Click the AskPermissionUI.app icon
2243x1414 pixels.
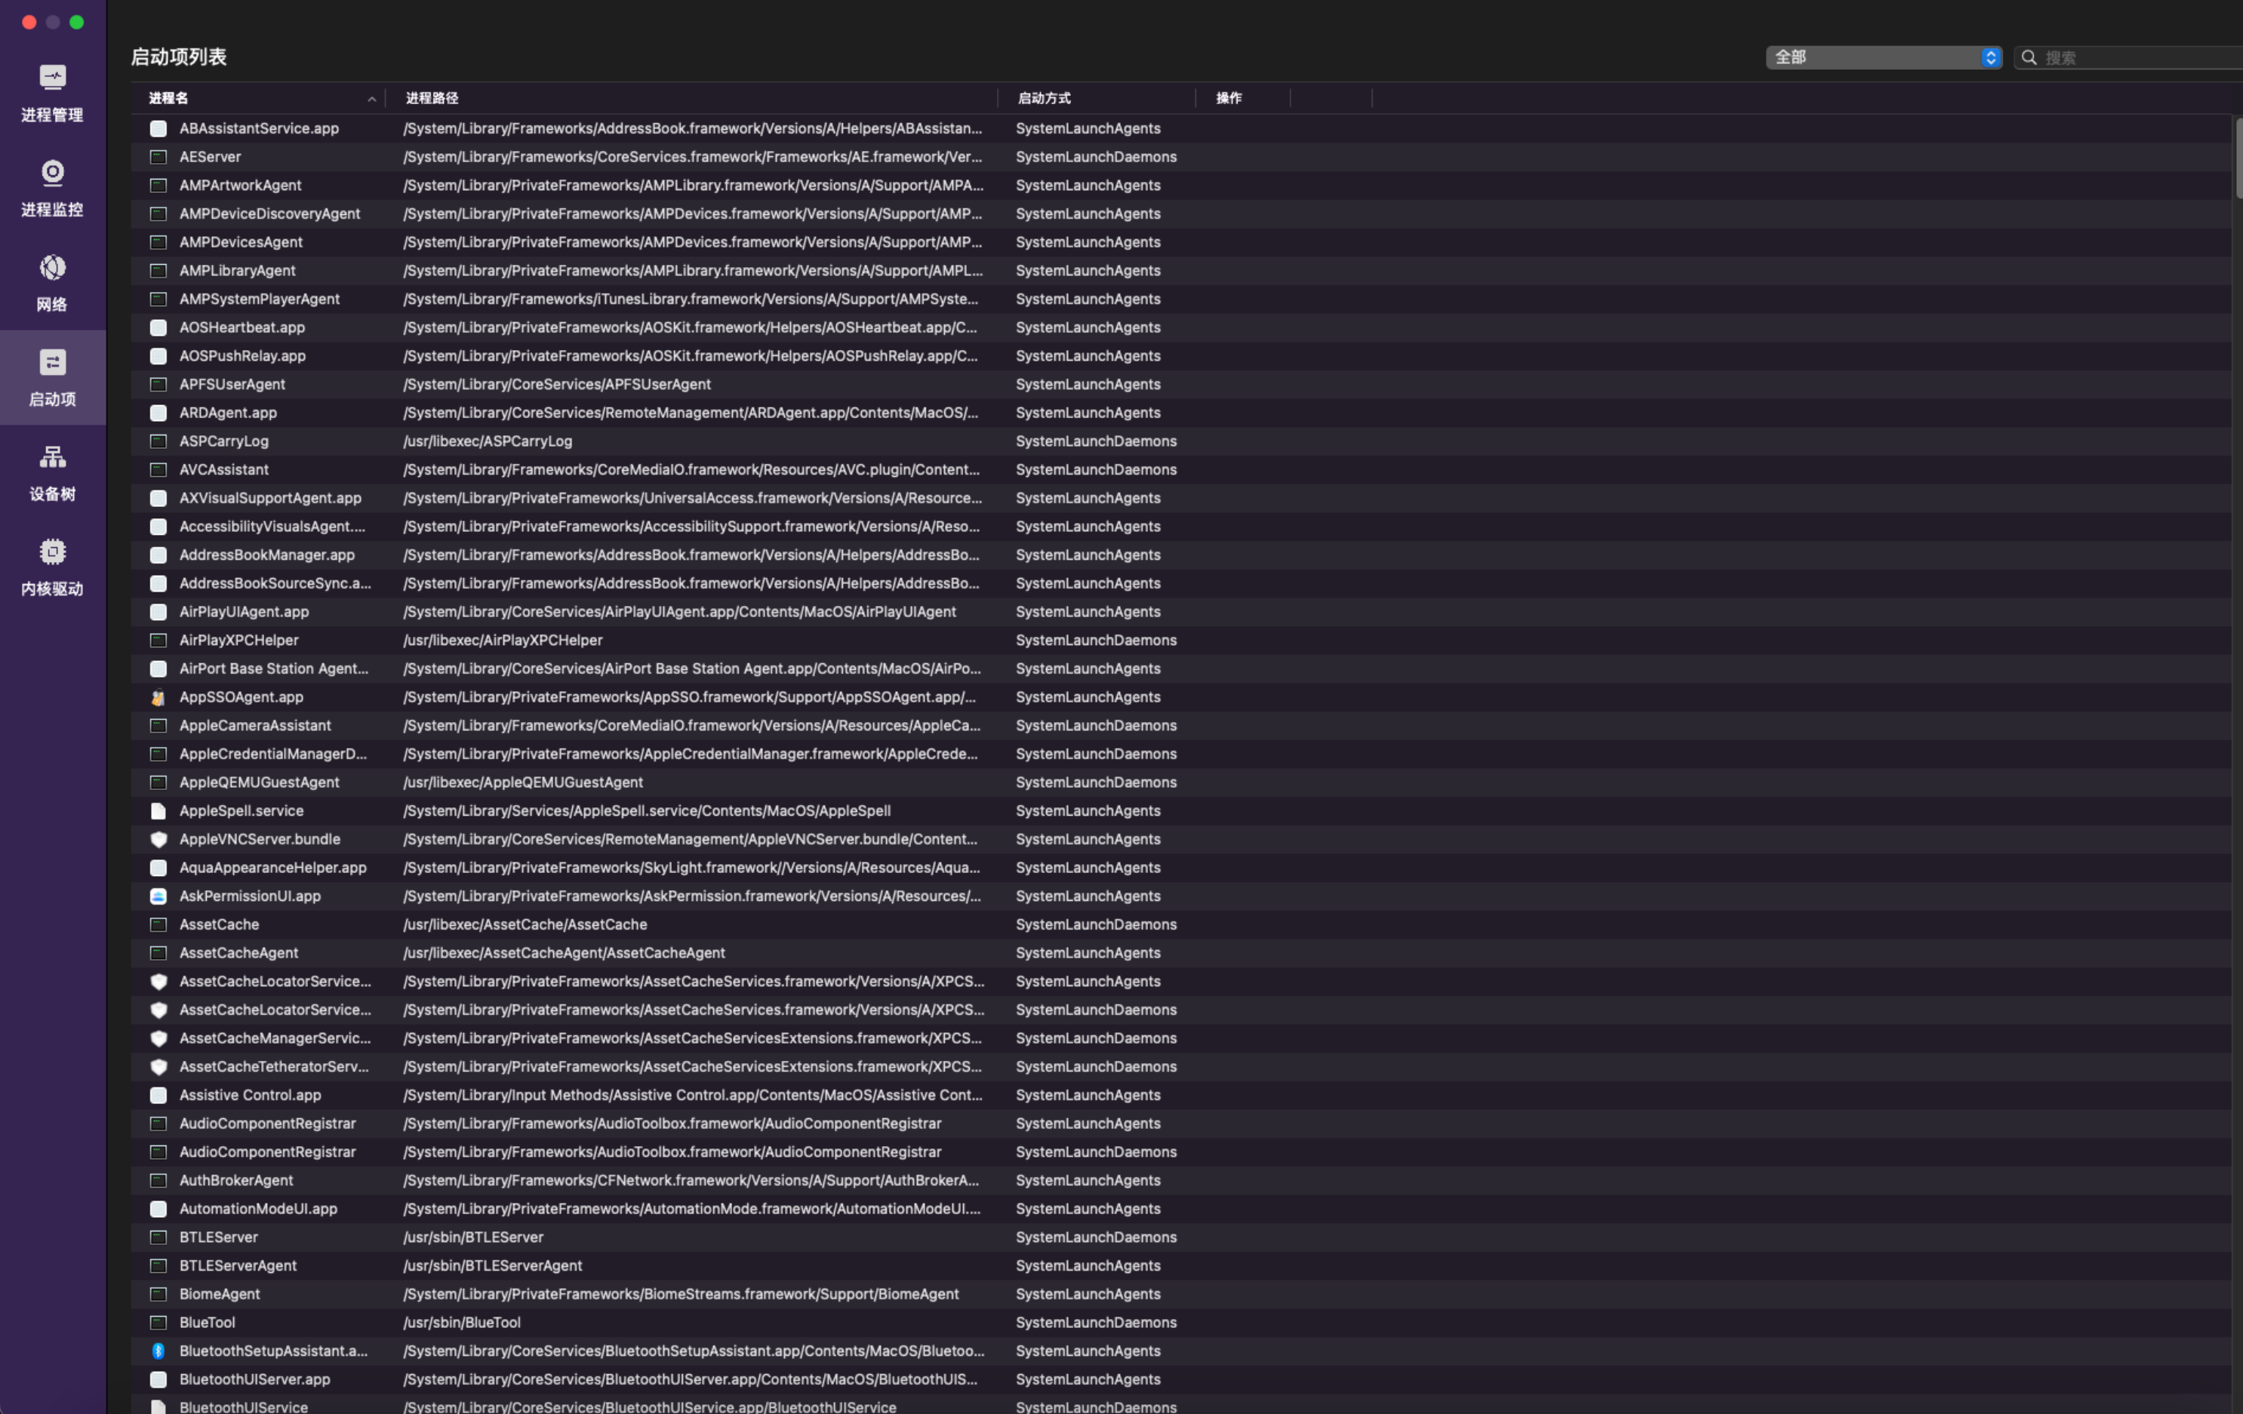[158, 896]
